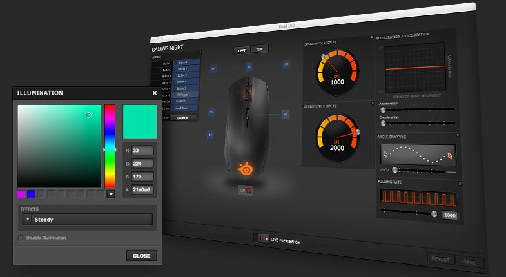Switch to the TOP mouse view tab

[259, 50]
